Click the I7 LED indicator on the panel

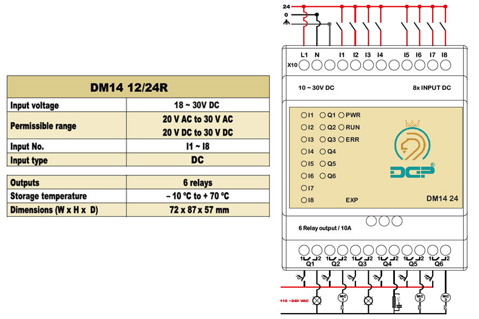304,188
